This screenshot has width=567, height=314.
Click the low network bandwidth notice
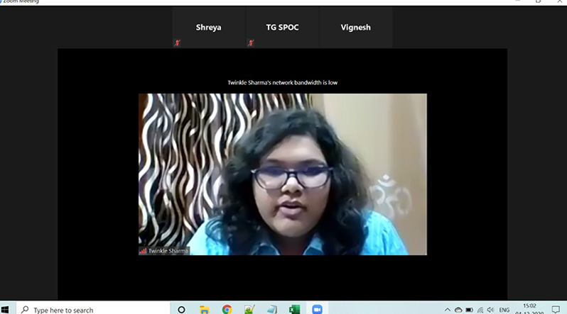(x=282, y=83)
